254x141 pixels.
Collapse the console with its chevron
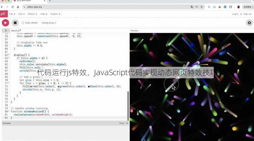pyautogui.click(x=127, y=123)
